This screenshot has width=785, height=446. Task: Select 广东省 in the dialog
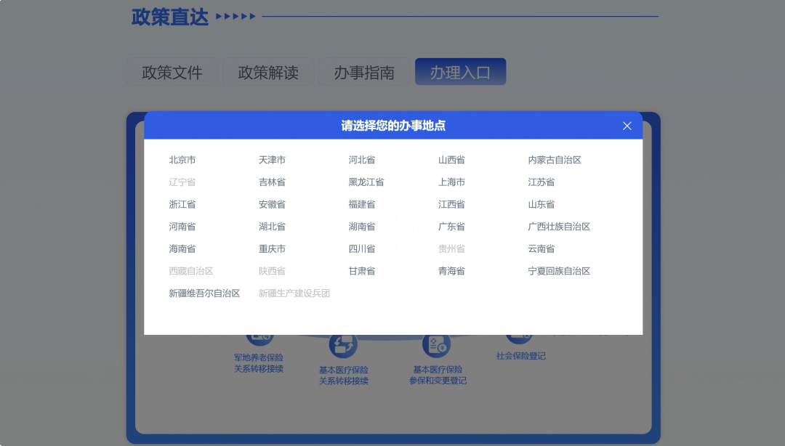coord(451,226)
